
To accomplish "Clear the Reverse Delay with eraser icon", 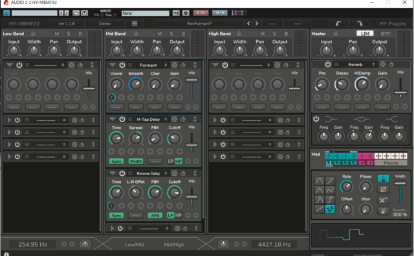I will (183, 173).
